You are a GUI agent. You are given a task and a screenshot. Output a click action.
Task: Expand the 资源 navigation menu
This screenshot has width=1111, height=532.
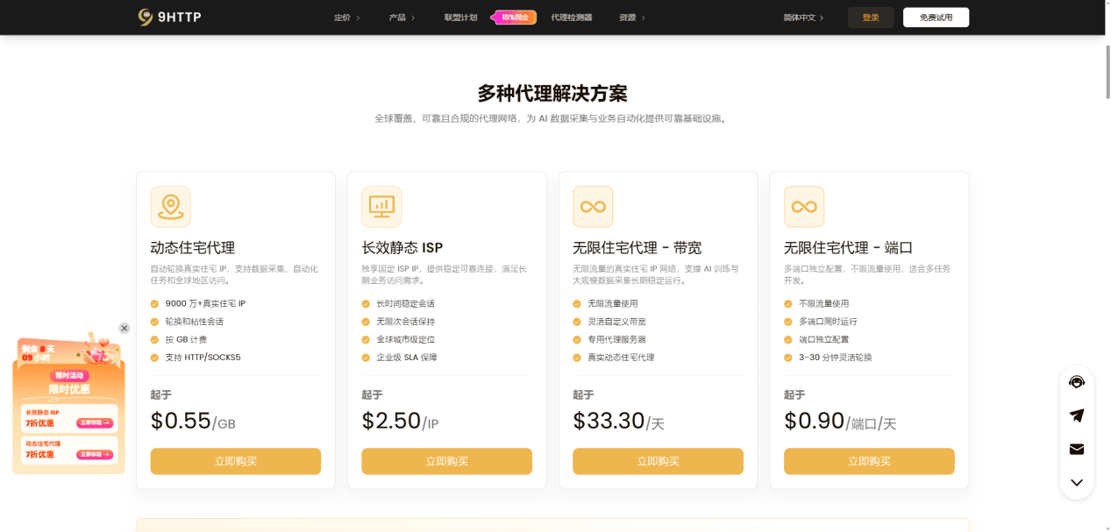pos(632,18)
